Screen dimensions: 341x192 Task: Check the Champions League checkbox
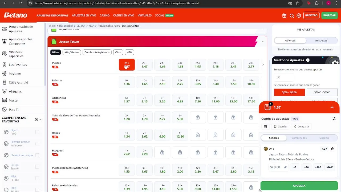37,155
